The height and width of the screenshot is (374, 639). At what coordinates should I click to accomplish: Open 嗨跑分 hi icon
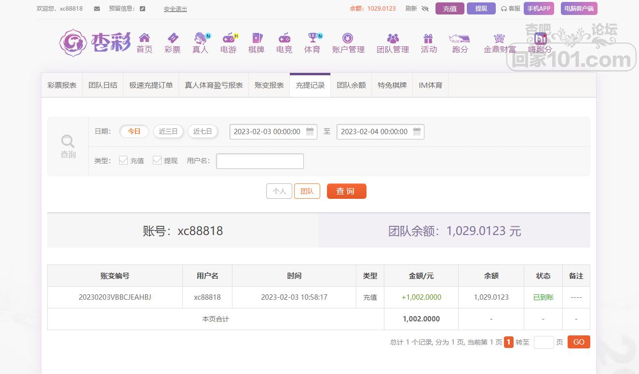click(540, 38)
